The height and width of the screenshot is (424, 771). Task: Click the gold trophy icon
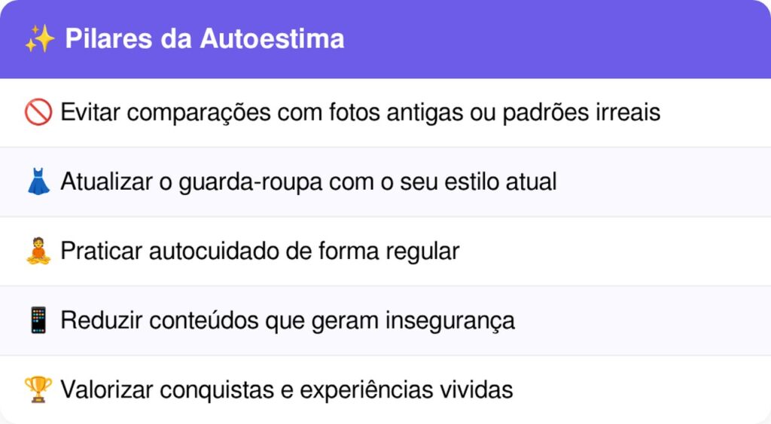coord(38,390)
